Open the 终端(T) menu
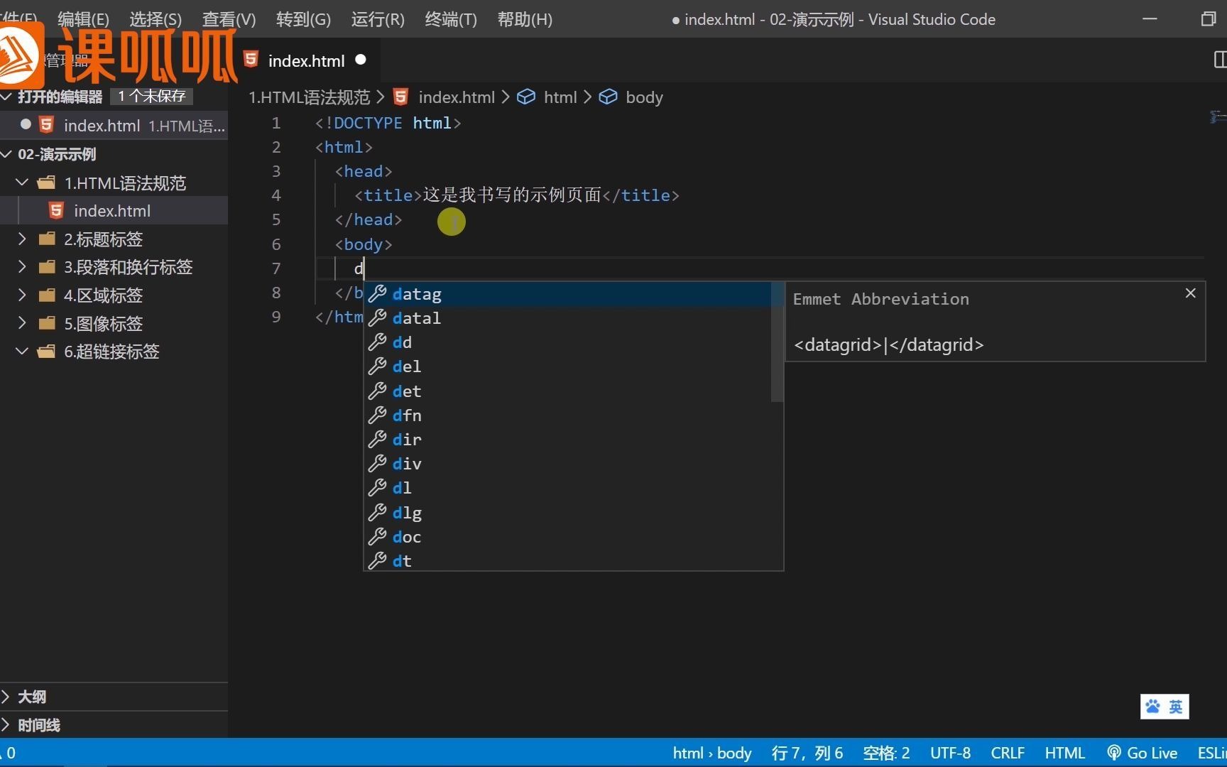The height and width of the screenshot is (767, 1227). pyautogui.click(x=451, y=19)
